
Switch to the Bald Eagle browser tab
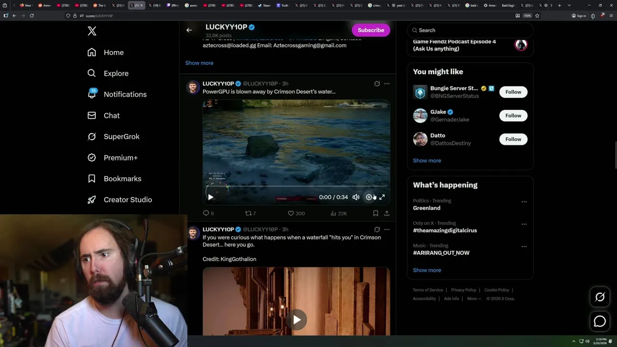(x=509, y=5)
